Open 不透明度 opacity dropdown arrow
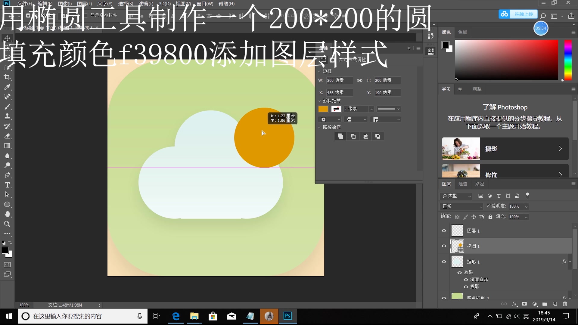Screen dimensions: 578x325 (x=526, y=206)
